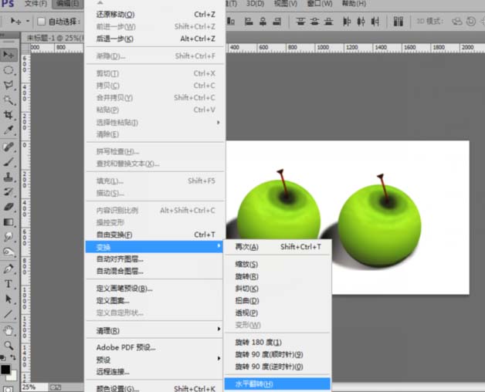Select the Move tool in toolbox
The width and height of the screenshot is (485, 392).
9,55
